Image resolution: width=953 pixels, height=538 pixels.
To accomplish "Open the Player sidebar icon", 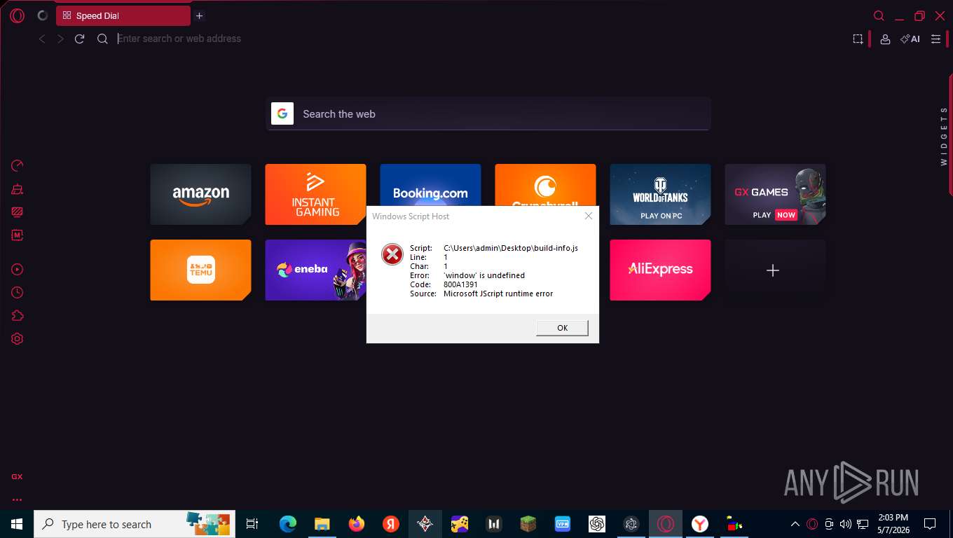I will [18, 270].
